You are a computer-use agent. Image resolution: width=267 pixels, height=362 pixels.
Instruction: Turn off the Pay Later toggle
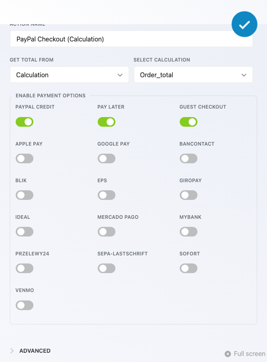(107, 122)
